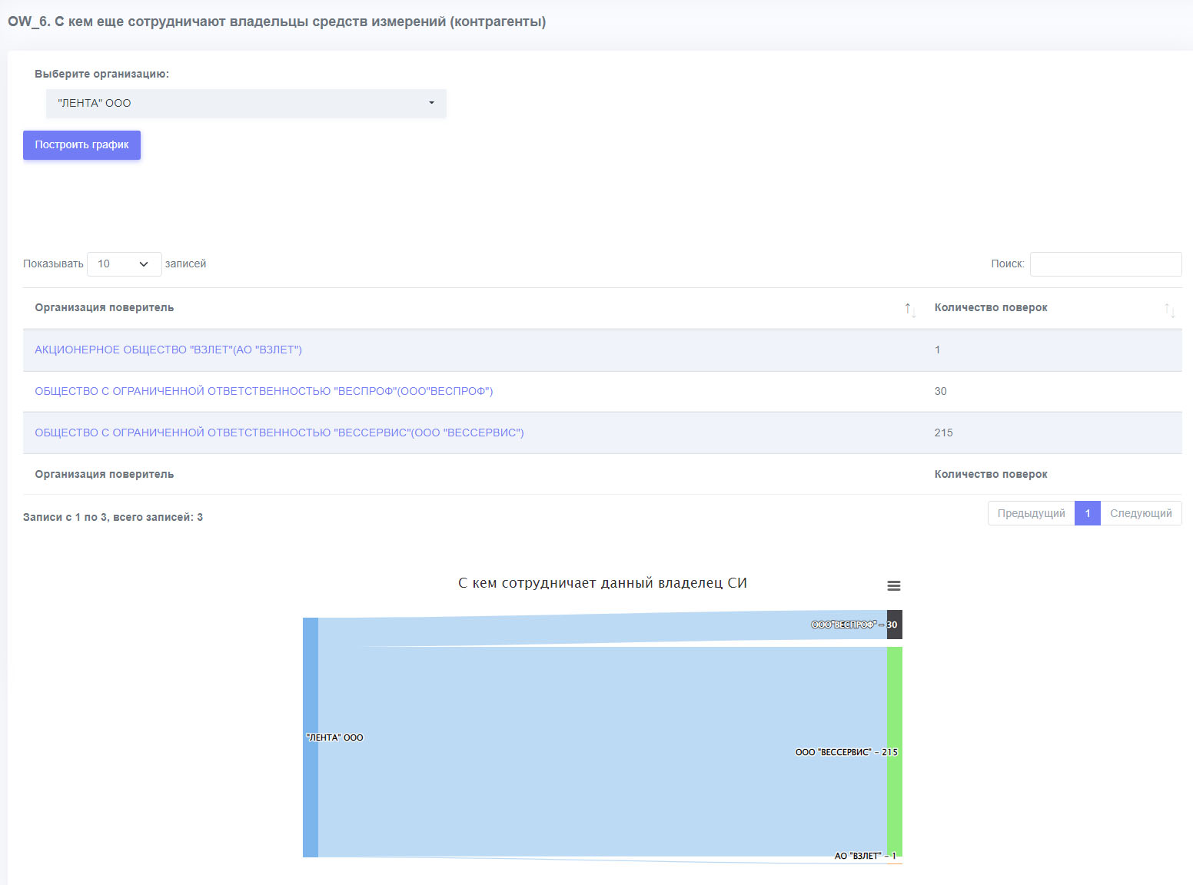
Task: Focus the Поиск search field
Action: click(x=1105, y=264)
